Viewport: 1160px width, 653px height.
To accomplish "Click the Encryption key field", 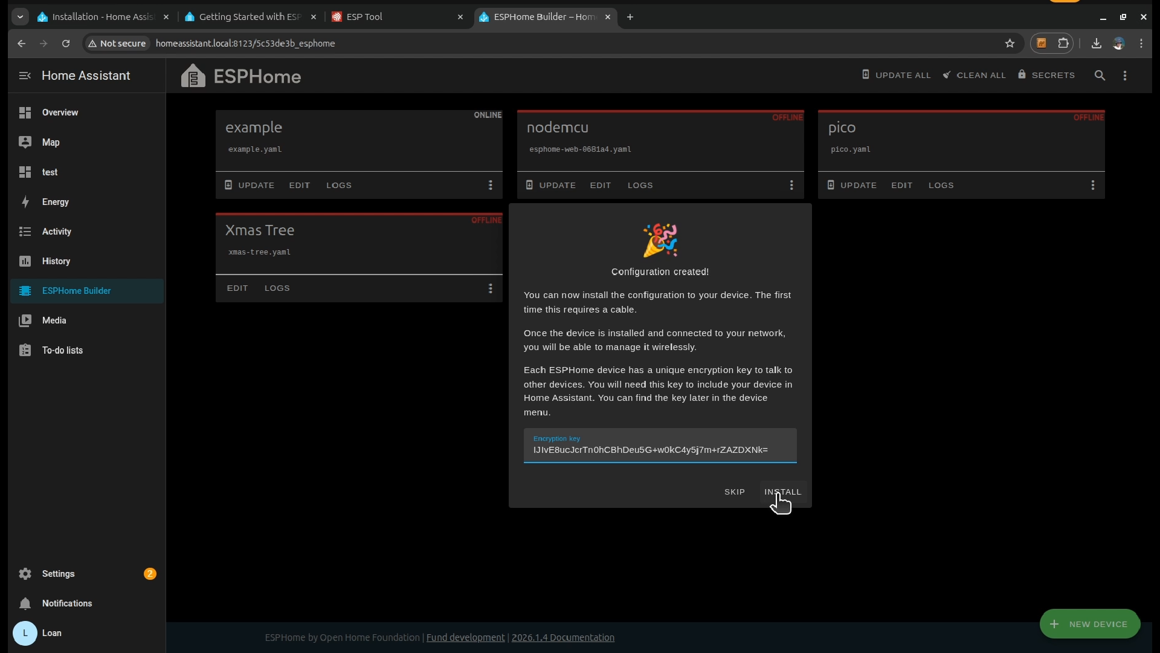I will point(660,446).
